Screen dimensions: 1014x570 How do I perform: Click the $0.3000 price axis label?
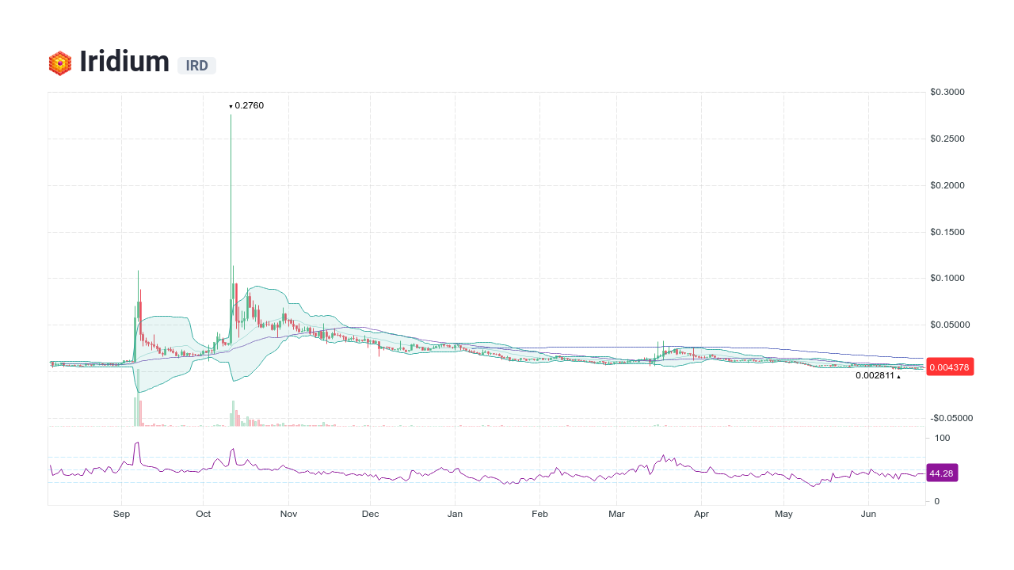coord(947,92)
